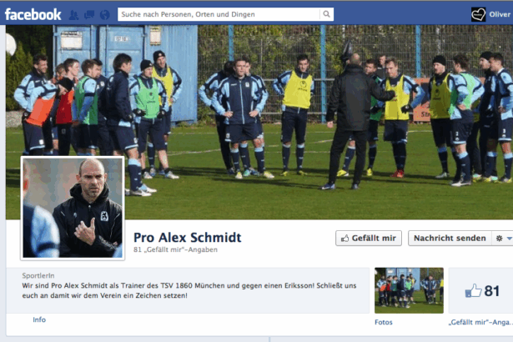
Task: Expand the page options dropdown arrow
Action: point(509,239)
